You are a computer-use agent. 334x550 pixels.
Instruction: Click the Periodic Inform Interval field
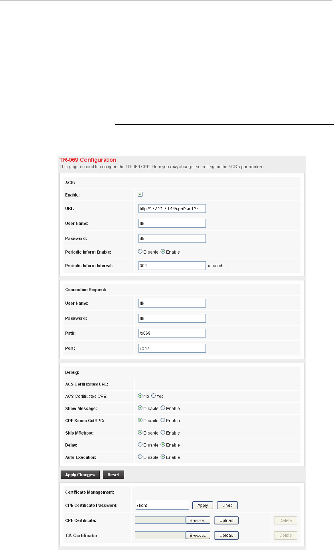[x=172, y=265]
